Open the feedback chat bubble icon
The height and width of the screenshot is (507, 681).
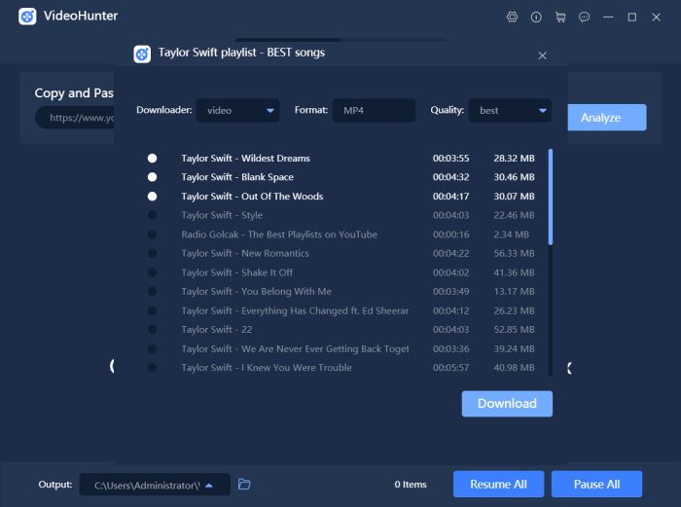(x=584, y=17)
